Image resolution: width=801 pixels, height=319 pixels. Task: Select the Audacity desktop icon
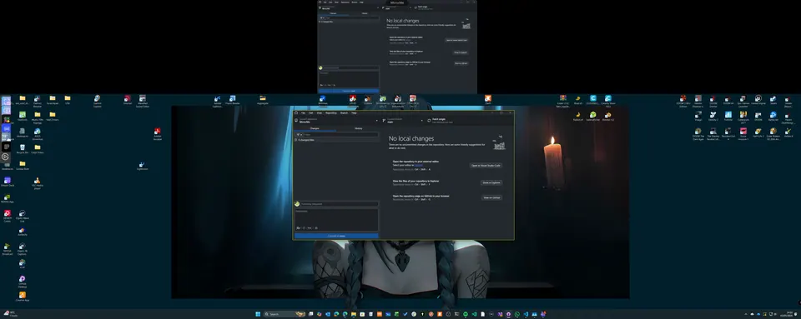pos(22,232)
